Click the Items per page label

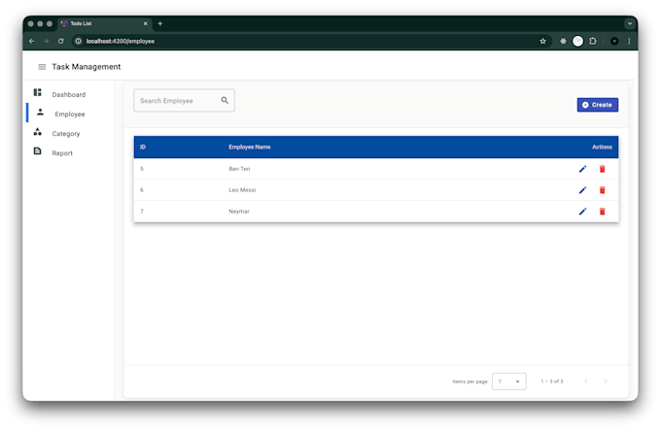pyautogui.click(x=470, y=381)
